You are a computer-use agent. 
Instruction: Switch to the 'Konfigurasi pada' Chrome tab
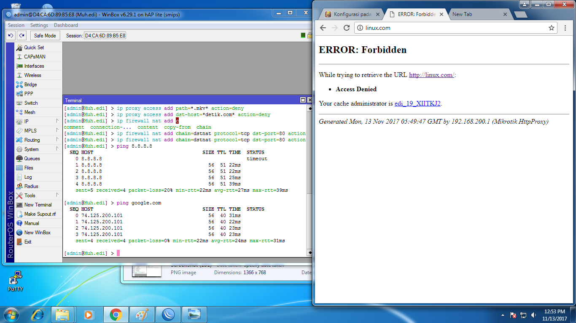tap(353, 14)
